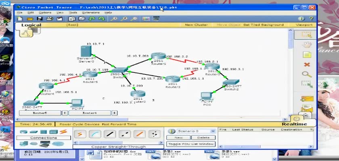
Task: Select the End Devices category
Action: [23, 144]
